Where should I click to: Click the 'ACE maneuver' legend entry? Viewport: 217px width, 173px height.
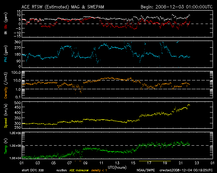click(79, 170)
